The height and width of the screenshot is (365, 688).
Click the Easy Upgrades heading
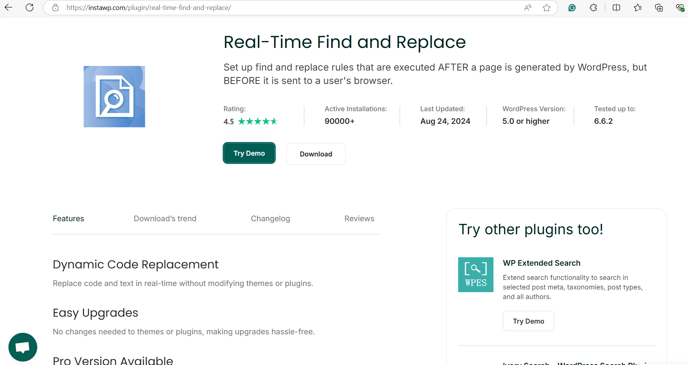click(96, 313)
